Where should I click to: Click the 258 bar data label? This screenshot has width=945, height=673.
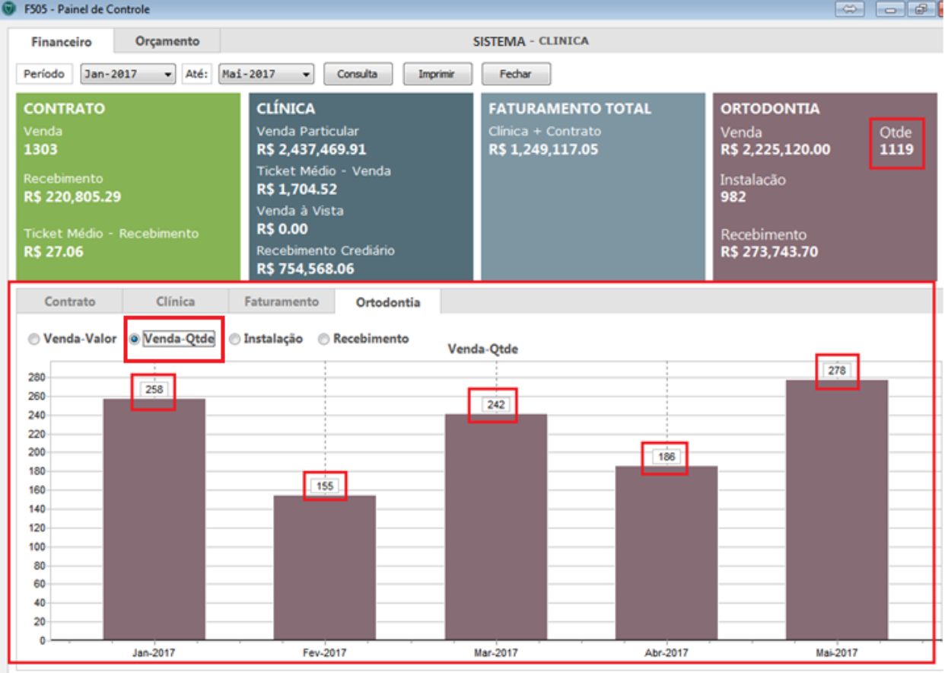click(x=154, y=389)
